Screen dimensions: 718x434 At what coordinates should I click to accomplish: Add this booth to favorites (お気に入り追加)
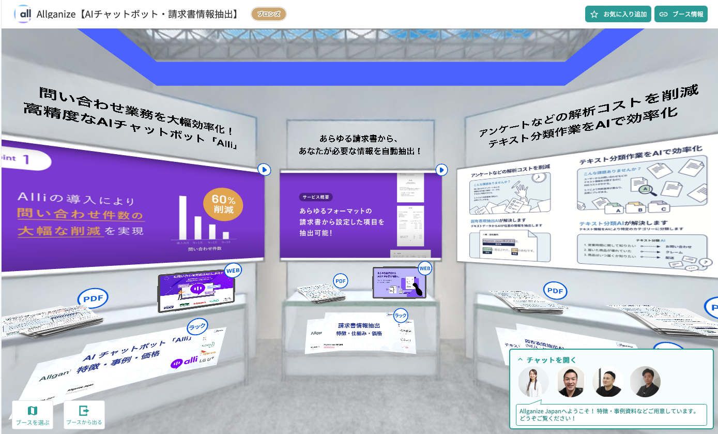click(618, 14)
